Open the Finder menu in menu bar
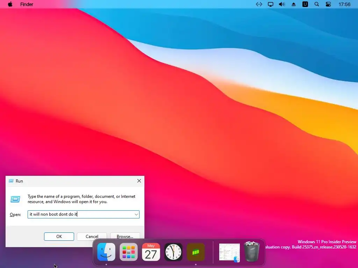Viewport: 358px width, 268px height. click(27, 4)
